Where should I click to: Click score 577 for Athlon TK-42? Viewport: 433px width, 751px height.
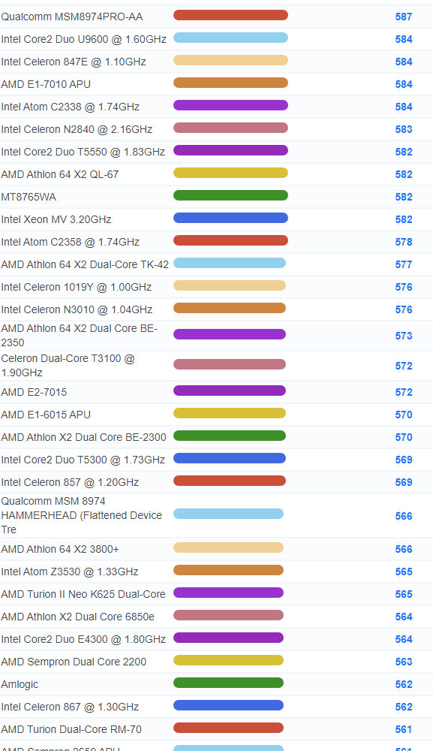404,264
